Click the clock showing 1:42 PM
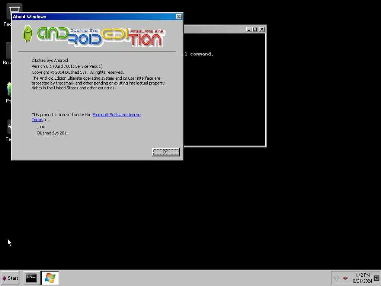 [x=362, y=275]
